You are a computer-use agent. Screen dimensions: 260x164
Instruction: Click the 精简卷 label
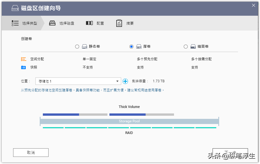pos(203,47)
